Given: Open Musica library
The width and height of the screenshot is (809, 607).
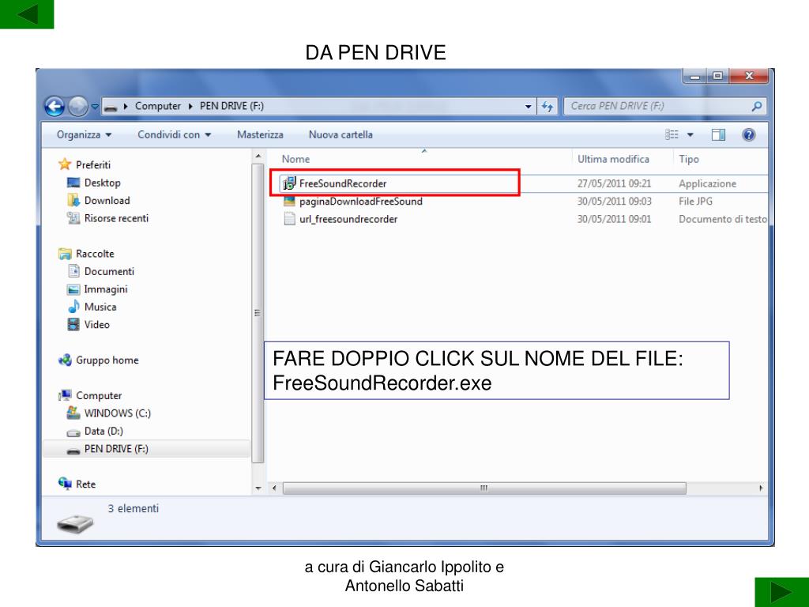Looking at the screenshot, I should [100, 307].
